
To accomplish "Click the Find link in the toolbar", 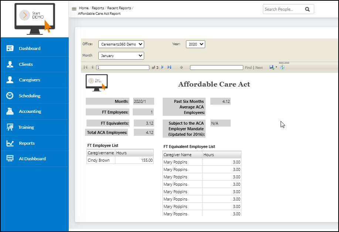I will pos(248,67).
